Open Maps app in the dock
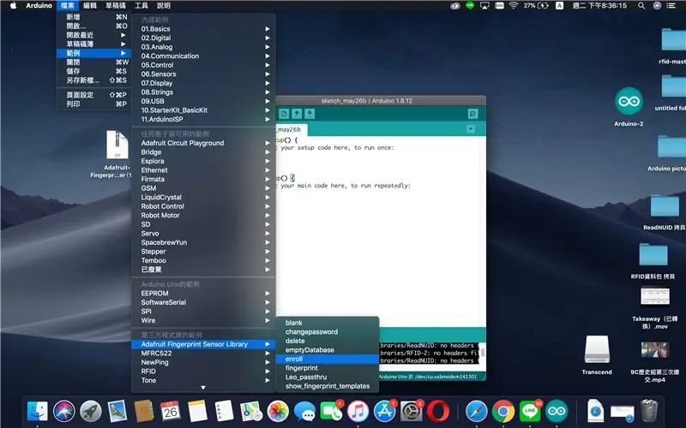 pos(251,412)
